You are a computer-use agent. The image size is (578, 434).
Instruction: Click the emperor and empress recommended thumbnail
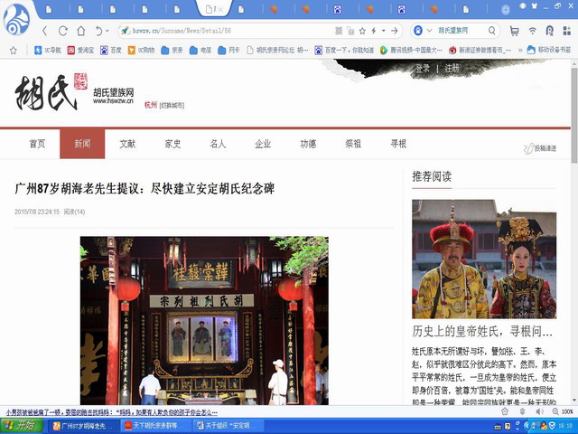484,259
